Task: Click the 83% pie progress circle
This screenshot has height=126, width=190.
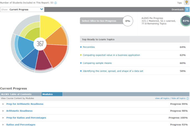Action: (x=186, y=21)
